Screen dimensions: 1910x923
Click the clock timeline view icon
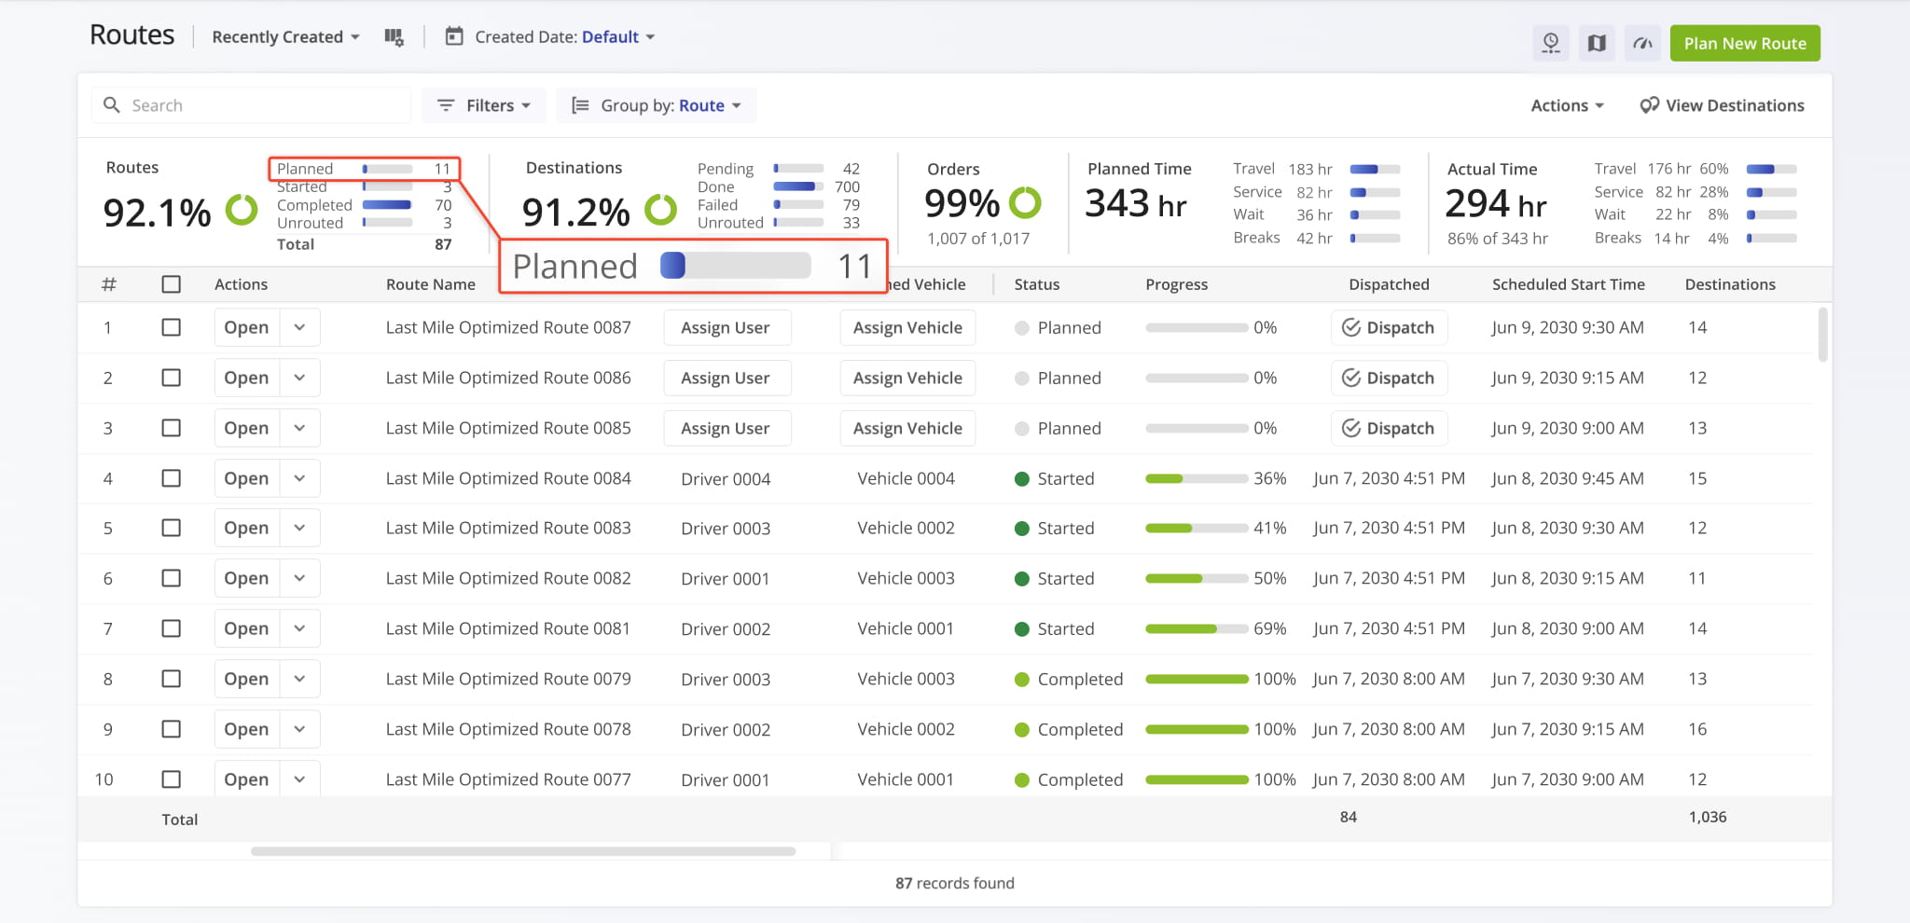[1551, 43]
